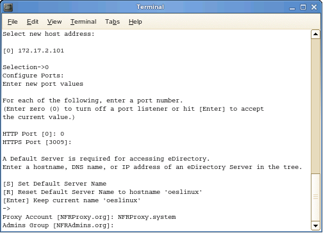Open the Tabs menu
Image resolution: width=323 pixels, height=233 pixels.
(112, 22)
